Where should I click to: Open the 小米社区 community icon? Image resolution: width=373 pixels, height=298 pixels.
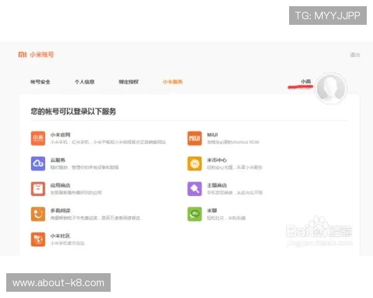[38, 239]
